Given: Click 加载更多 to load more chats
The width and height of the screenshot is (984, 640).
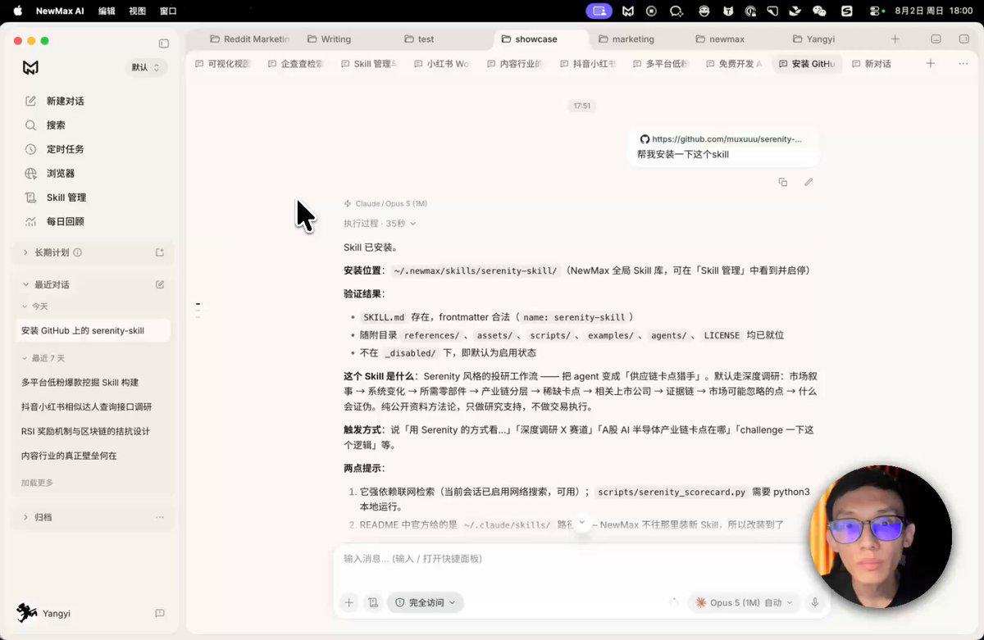Looking at the screenshot, I should coord(37,483).
